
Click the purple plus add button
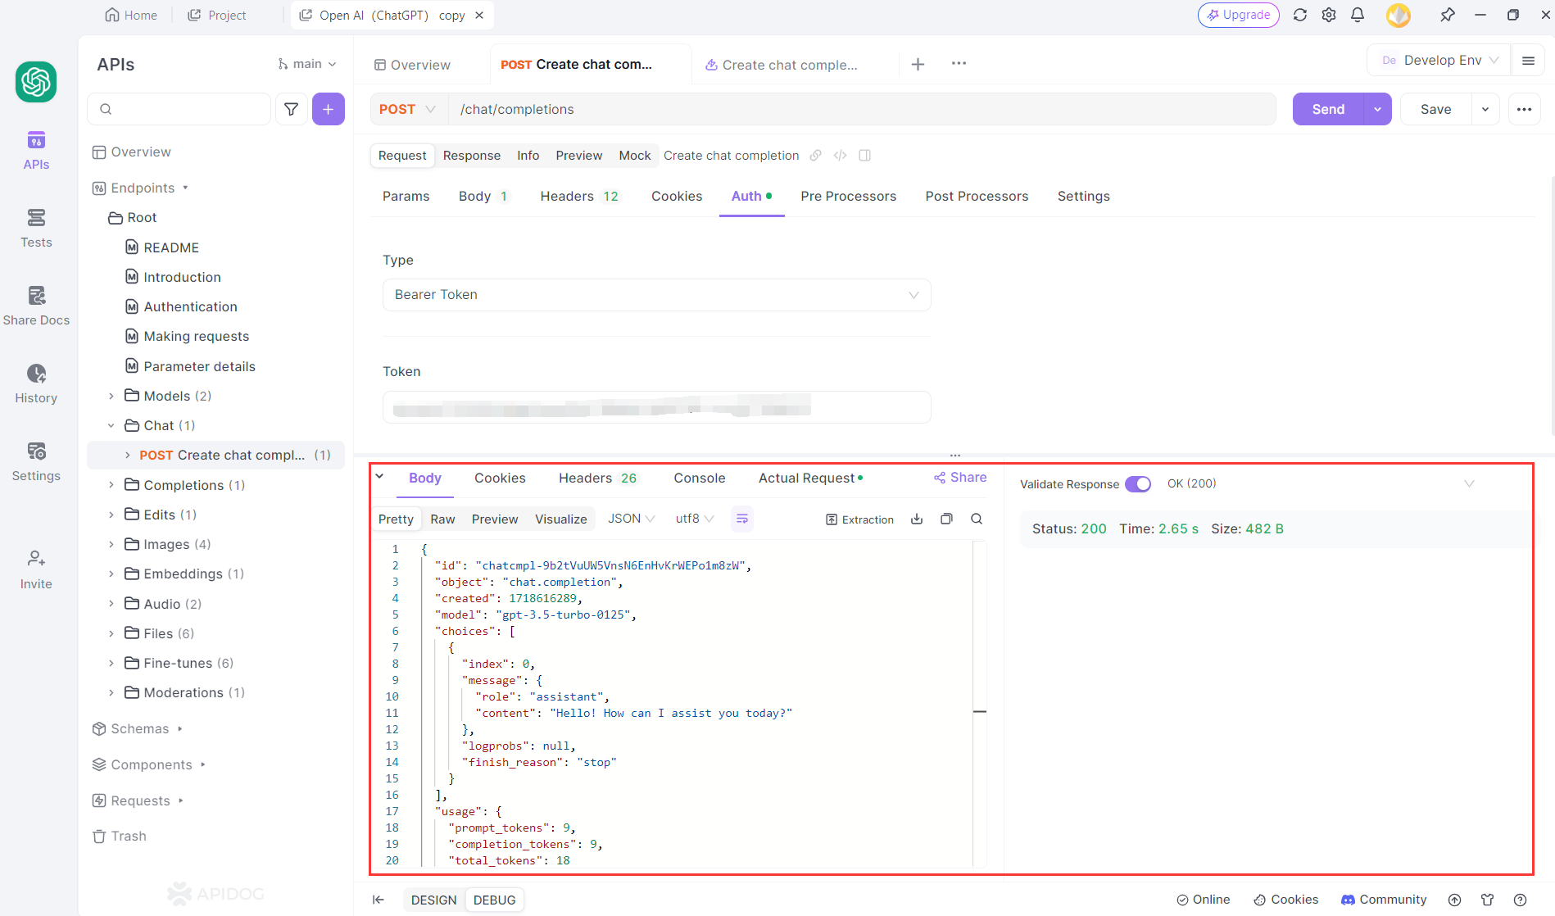click(328, 109)
